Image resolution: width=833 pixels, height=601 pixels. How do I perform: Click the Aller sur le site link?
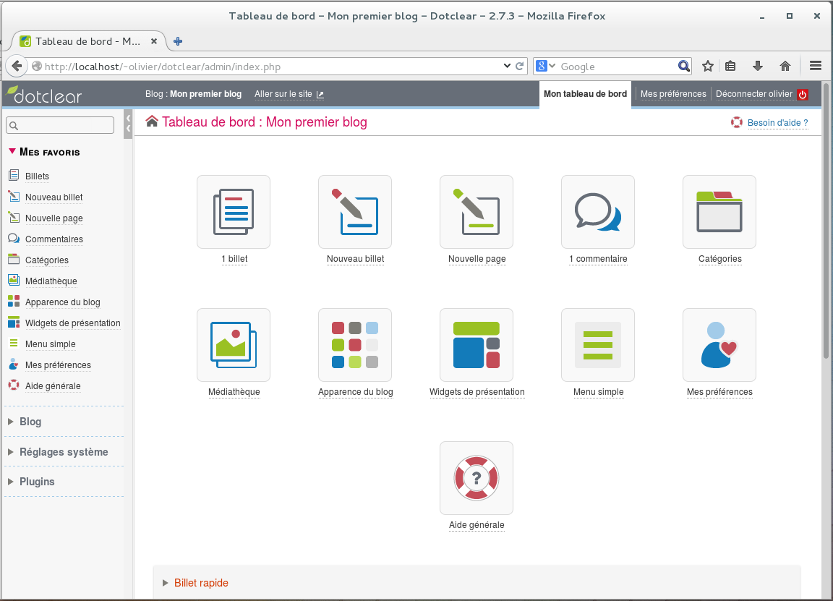pos(289,94)
